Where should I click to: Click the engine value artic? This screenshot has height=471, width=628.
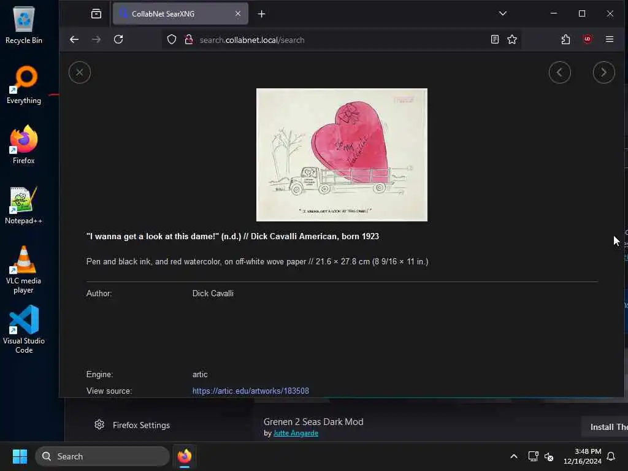200,375
